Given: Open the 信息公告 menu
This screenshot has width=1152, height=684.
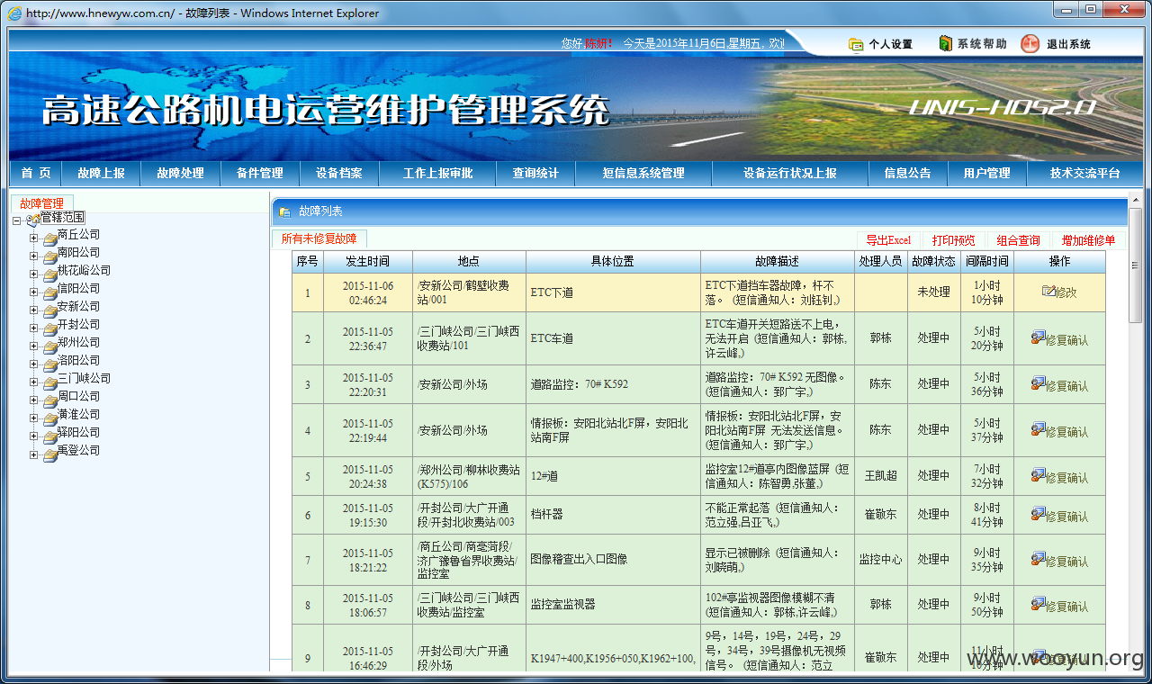Looking at the screenshot, I should 908,173.
